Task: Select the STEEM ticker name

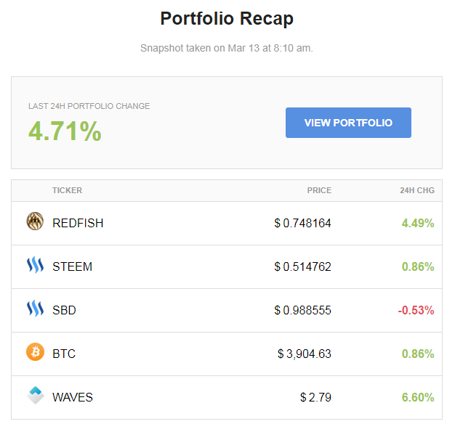Action: pyautogui.click(x=72, y=266)
